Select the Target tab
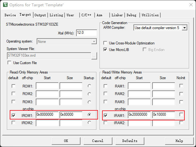 pyautogui.click(x=25, y=15)
